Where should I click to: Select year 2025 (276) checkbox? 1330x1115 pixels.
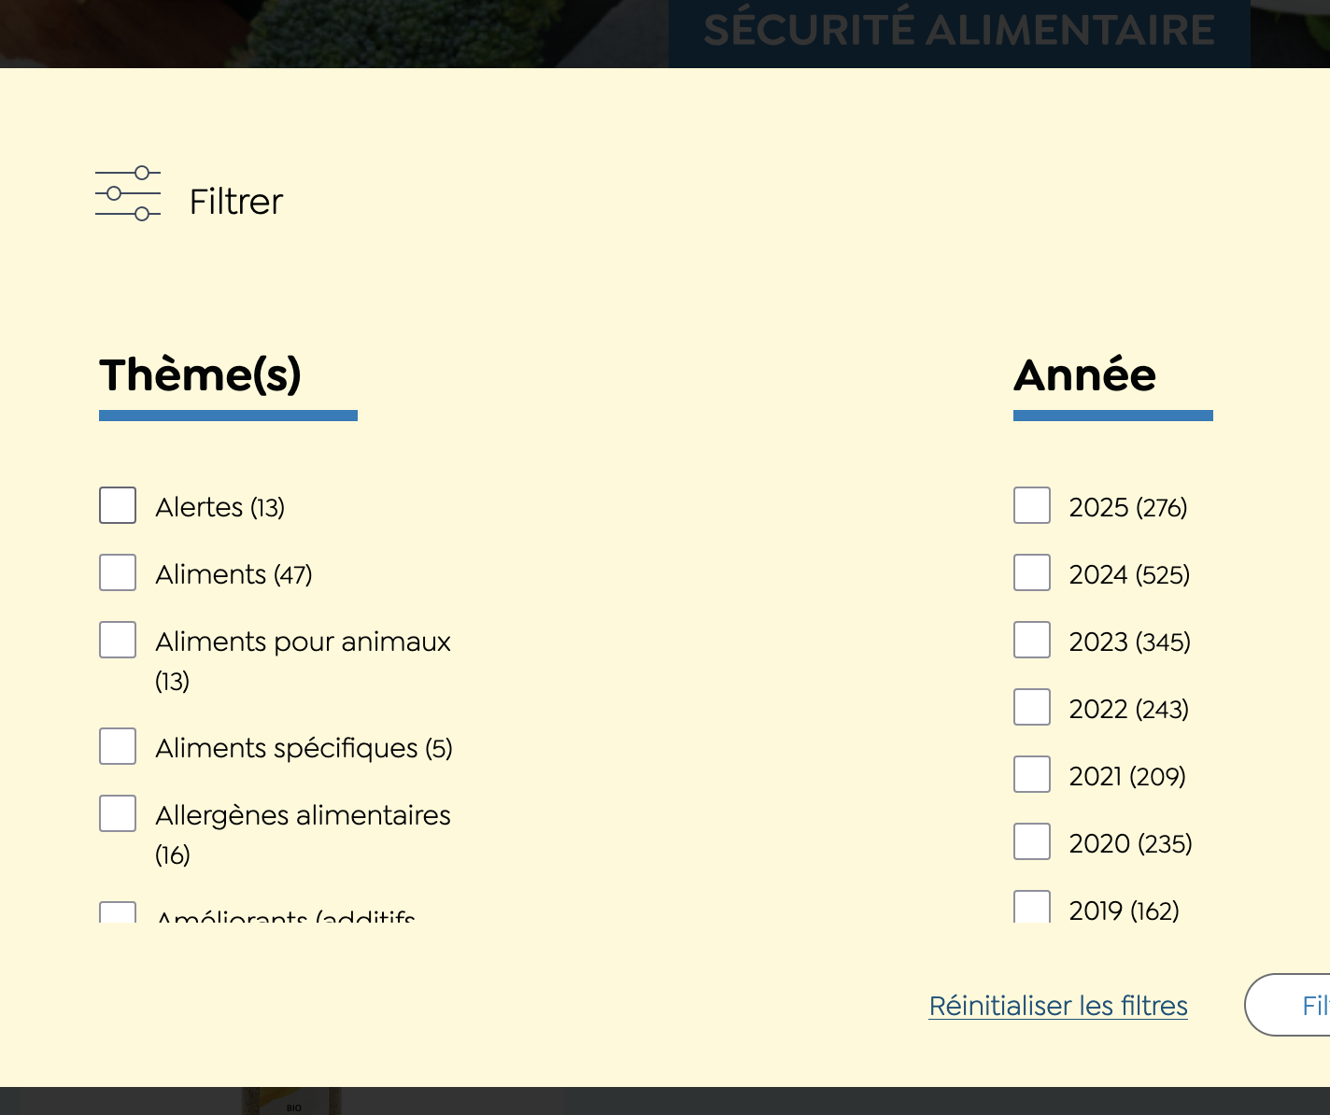coord(1032,505)
